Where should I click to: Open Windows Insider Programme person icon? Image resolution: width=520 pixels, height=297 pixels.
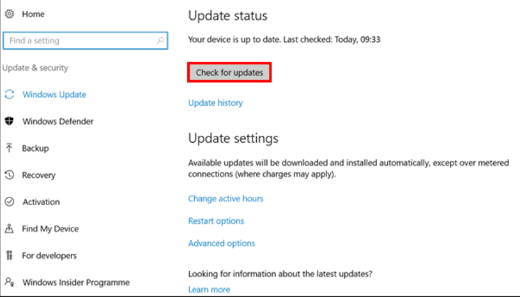10,282
